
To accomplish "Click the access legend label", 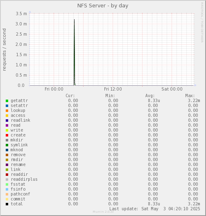I will point(18,116).
